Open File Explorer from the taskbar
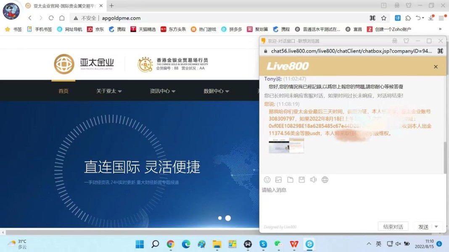The image size is (449, 252). 217,244
